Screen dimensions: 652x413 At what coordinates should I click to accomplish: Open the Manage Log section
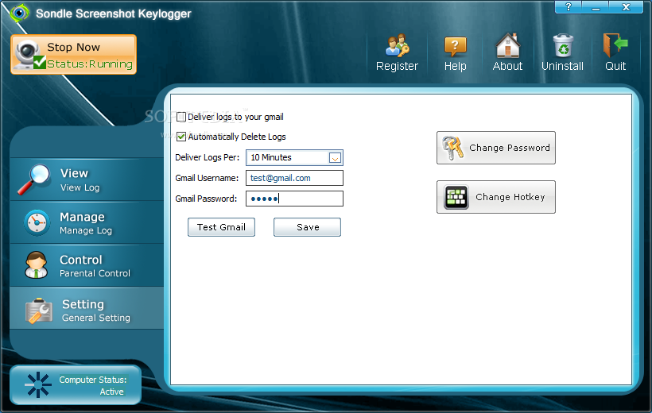pos(87,222)
